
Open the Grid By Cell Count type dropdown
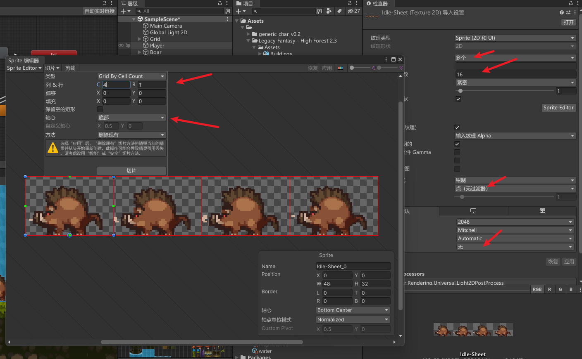(131, 76)
